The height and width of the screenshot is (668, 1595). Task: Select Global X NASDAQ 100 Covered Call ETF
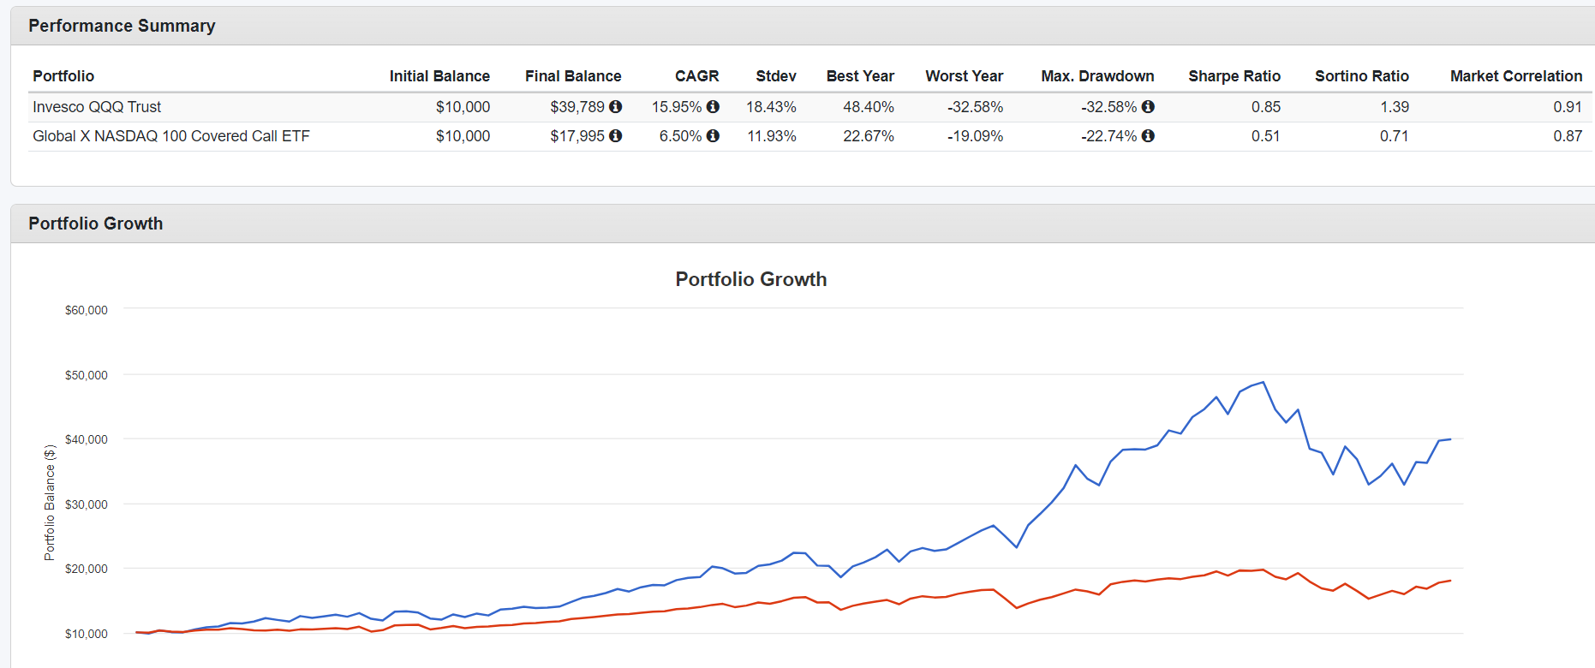coord(171,136)
